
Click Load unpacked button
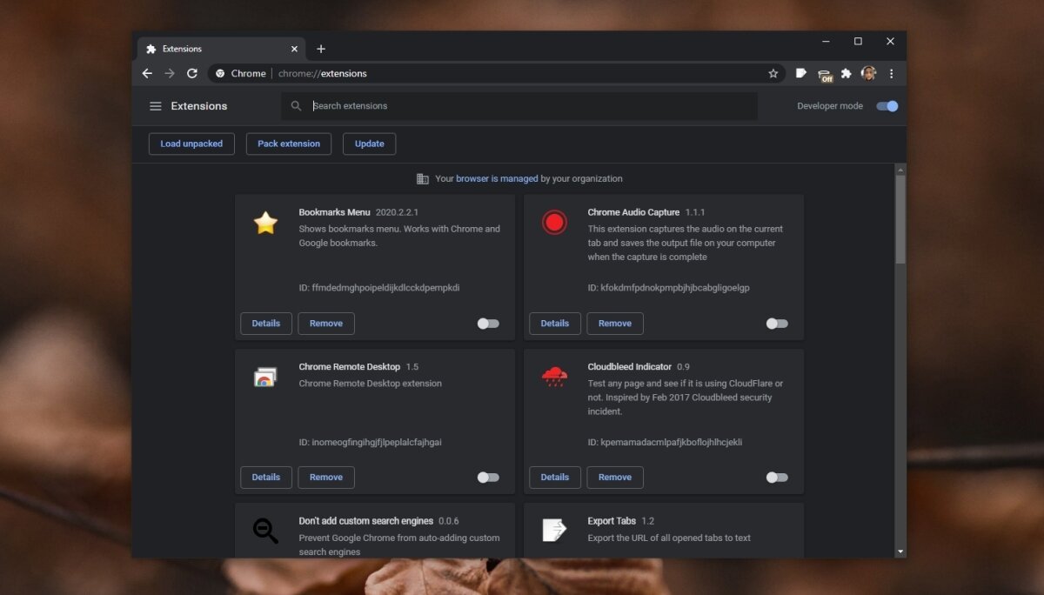click(x=191, y=144)
